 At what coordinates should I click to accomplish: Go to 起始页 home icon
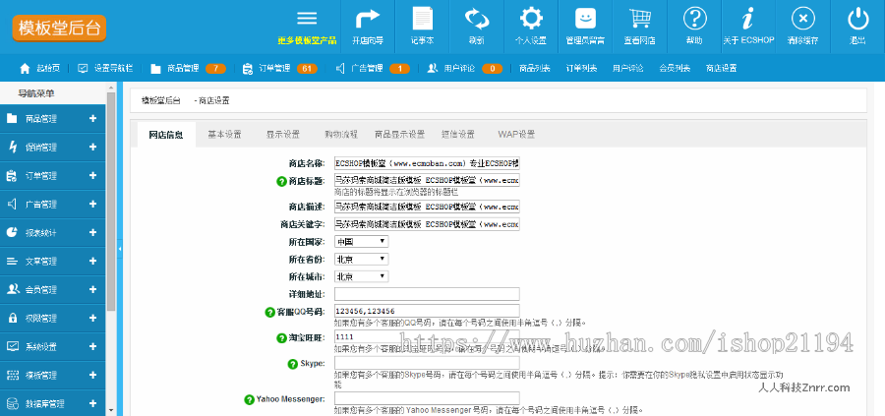point(25,68)
